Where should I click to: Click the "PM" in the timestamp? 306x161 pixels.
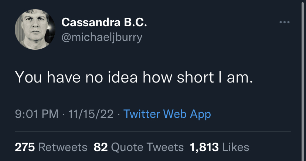[x=51, y=114]
